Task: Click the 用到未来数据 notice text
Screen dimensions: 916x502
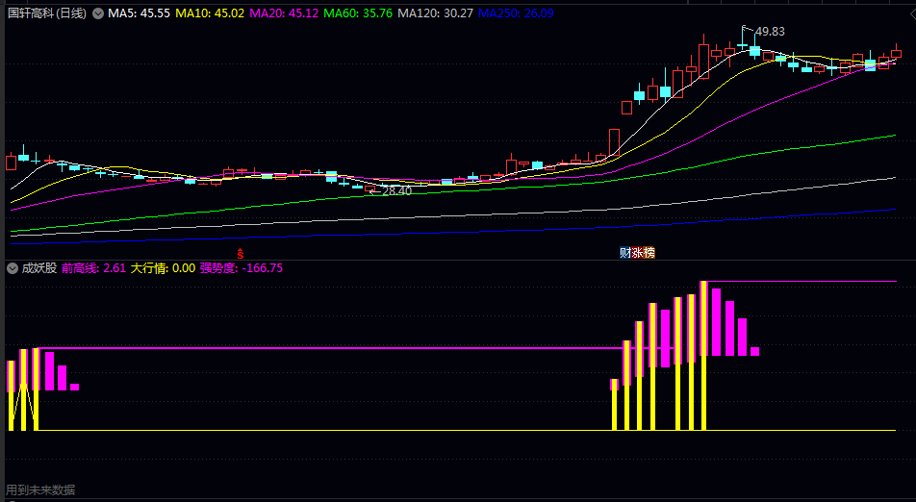Action: pos(40,489)
